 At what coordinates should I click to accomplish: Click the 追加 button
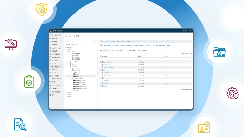click(101, 50)
